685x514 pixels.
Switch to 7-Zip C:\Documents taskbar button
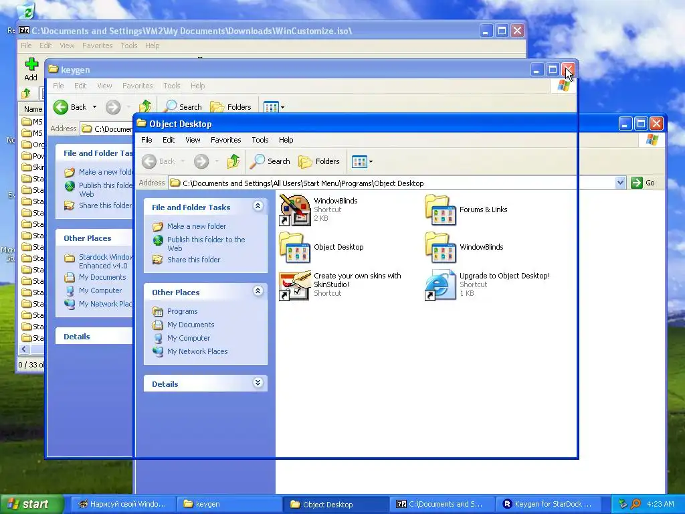(443, 504)
